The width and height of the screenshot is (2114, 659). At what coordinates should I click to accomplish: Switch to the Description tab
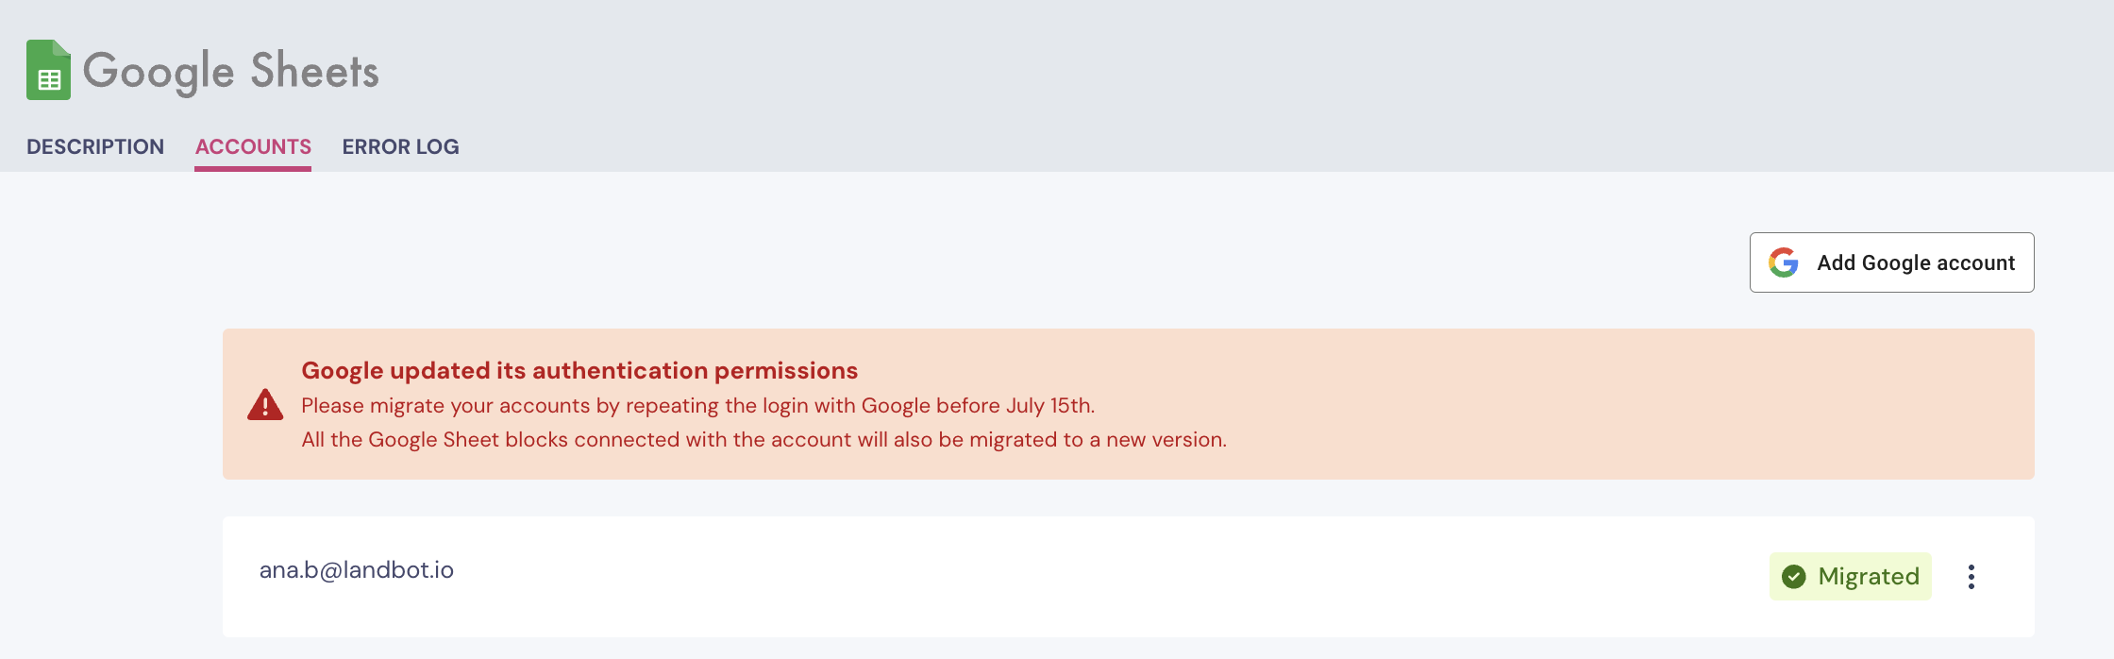(x=95, y=146)
